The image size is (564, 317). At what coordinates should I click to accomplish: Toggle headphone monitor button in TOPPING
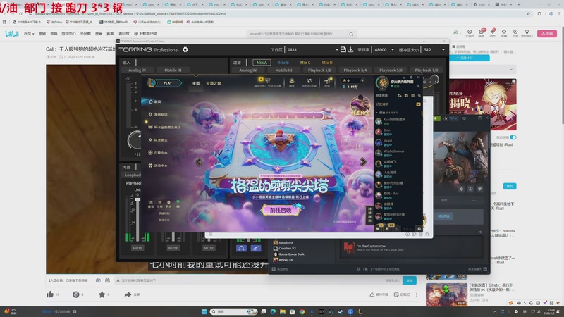click(x=241, y=248)
